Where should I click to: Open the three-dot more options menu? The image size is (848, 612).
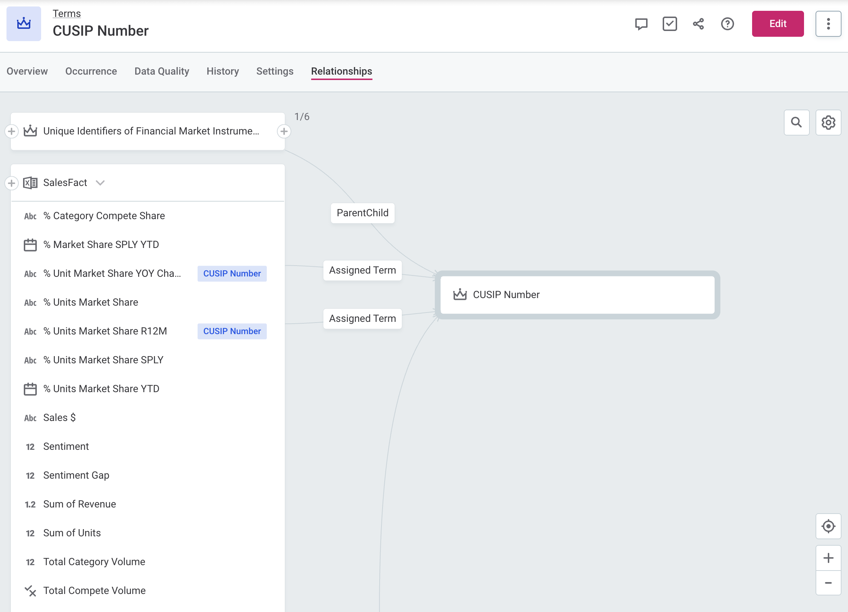(x=828, y=24)
